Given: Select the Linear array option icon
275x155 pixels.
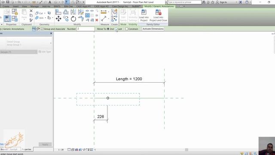Looking at the screenshot, I should (34, 29).
